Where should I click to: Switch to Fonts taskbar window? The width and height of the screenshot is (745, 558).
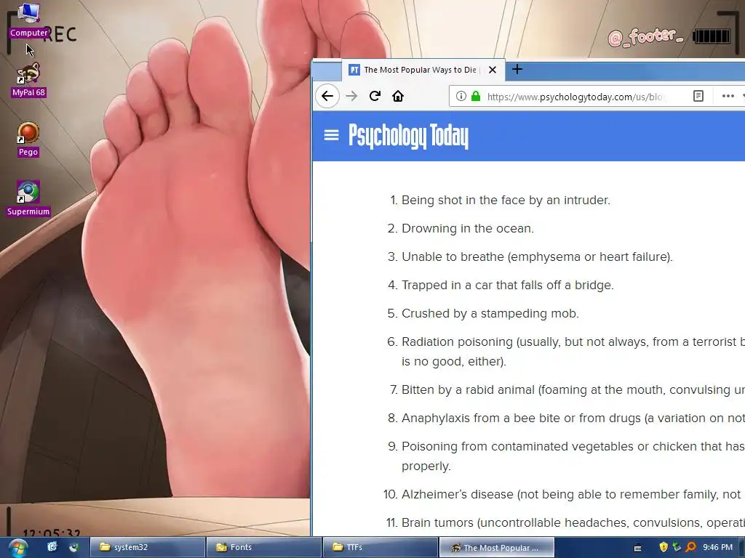[x=263, y=547]
